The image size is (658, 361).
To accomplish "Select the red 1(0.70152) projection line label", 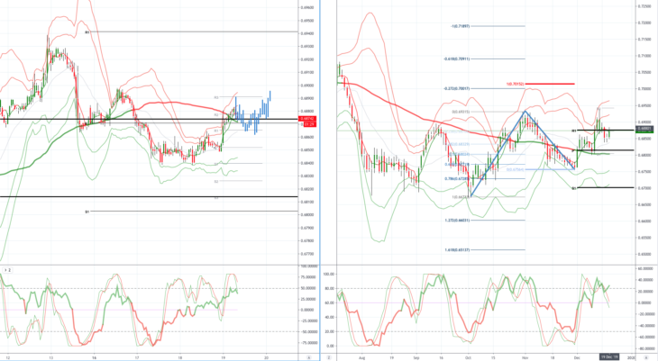I will click(x=516, y=84).
